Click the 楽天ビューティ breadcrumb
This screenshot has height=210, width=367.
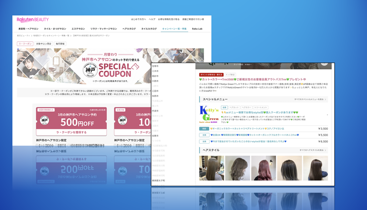click(23, 36)
